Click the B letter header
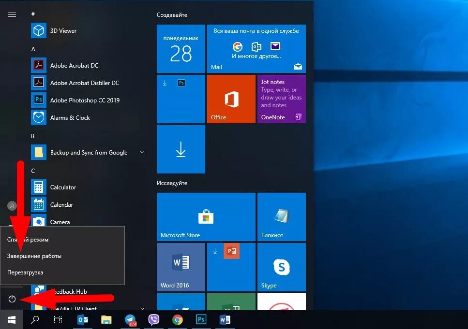The height and width of the screenshot is (329, 468). pos(32,136)
